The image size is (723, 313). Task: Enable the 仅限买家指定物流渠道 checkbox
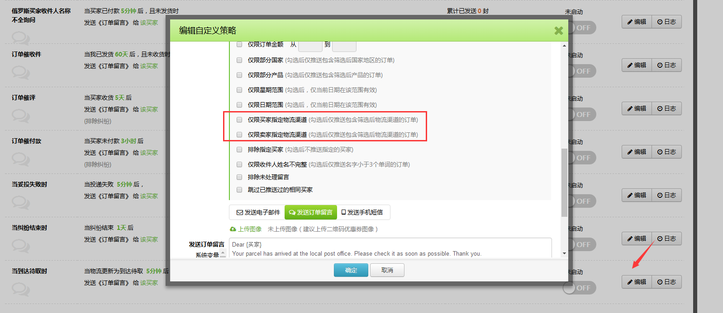tap(239, 120)
